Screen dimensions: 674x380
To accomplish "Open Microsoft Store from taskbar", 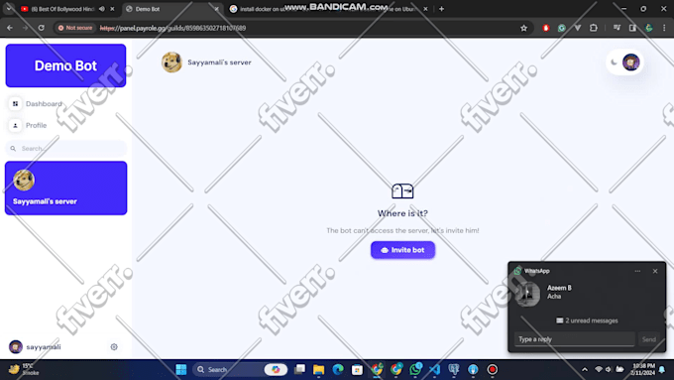I will (x=357, y=370).
